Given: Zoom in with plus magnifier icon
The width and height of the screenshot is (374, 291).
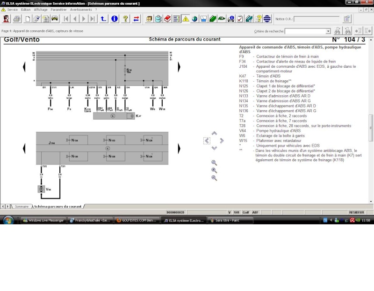Looking at the screenshot, I should coord(214,170).
